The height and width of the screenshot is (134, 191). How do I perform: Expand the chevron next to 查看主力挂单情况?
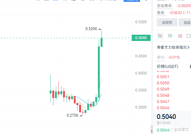[188, 47]
